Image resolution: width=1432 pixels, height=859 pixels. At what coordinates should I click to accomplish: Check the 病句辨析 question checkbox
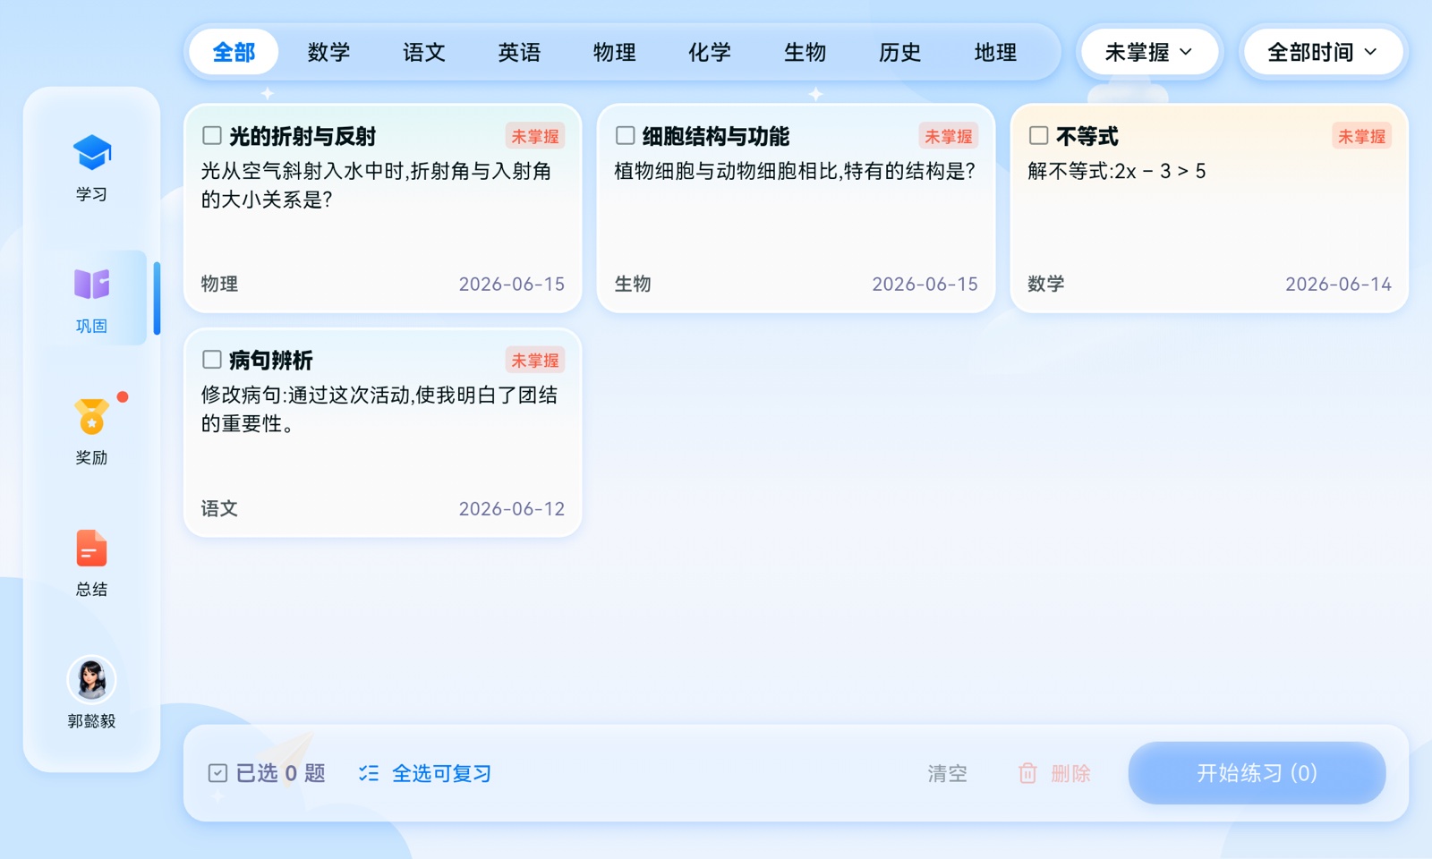click(212, 360)
